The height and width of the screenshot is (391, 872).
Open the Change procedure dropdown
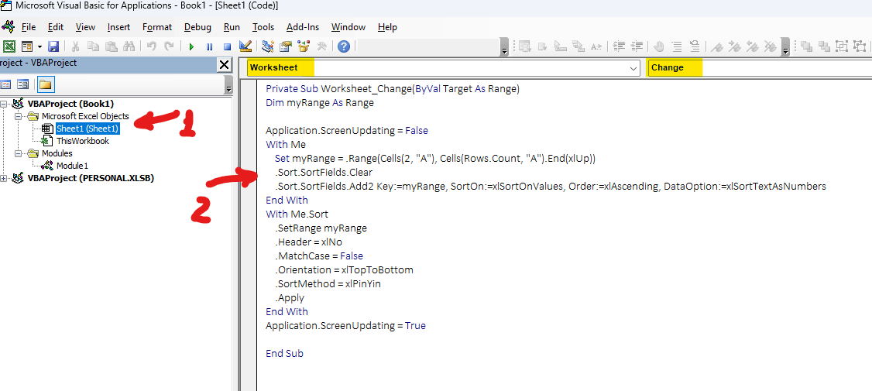[x=760, y=68]
